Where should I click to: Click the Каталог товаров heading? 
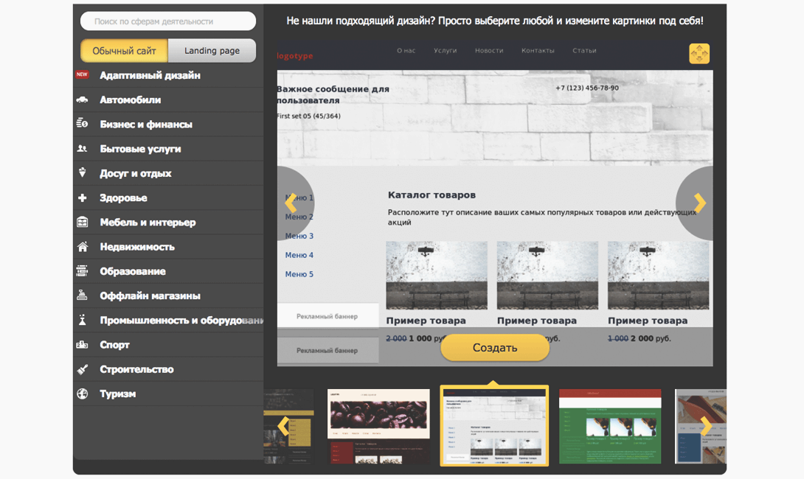(x=432, y=195)
